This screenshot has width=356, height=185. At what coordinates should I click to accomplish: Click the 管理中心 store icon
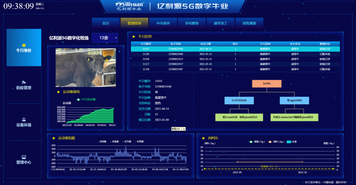[24, 157]
